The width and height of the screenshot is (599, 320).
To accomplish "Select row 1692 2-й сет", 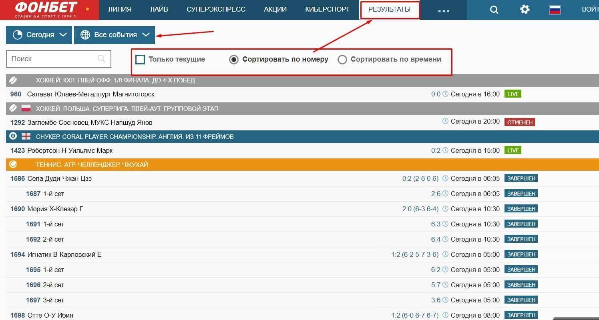I will pyautogui.click(x=302, y=239).
